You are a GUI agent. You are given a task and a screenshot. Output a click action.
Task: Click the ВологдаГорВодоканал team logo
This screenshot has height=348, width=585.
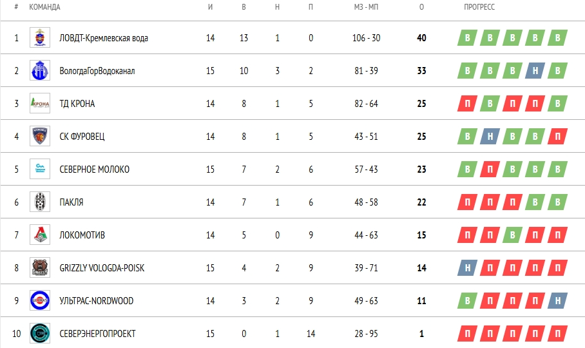pos(40,70)
